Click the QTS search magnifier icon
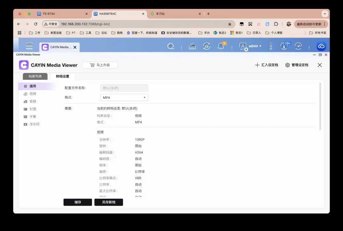Viewport: 343px width, 231px height. pos(171,46)
